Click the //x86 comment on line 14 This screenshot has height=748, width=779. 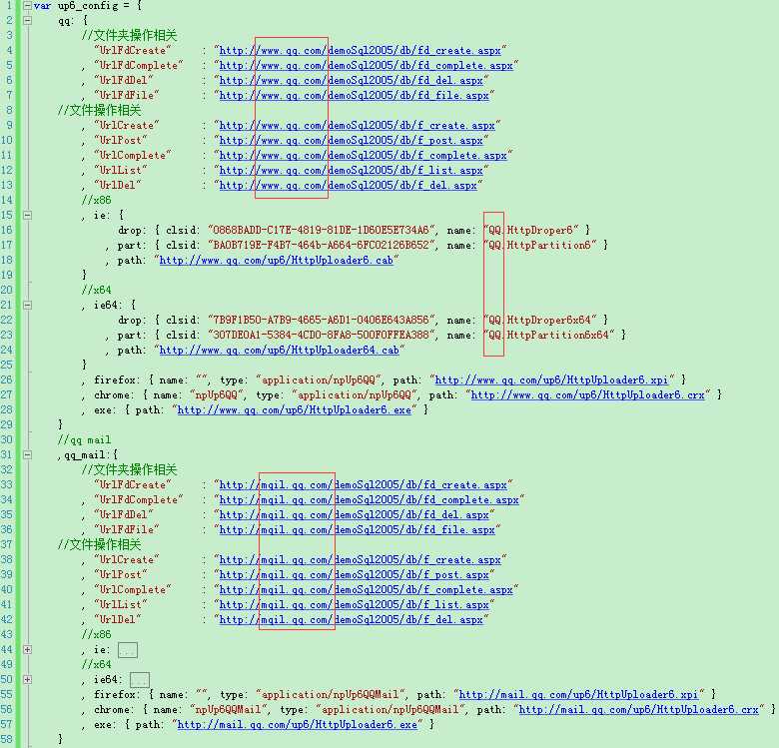click(x=97, y=200)
